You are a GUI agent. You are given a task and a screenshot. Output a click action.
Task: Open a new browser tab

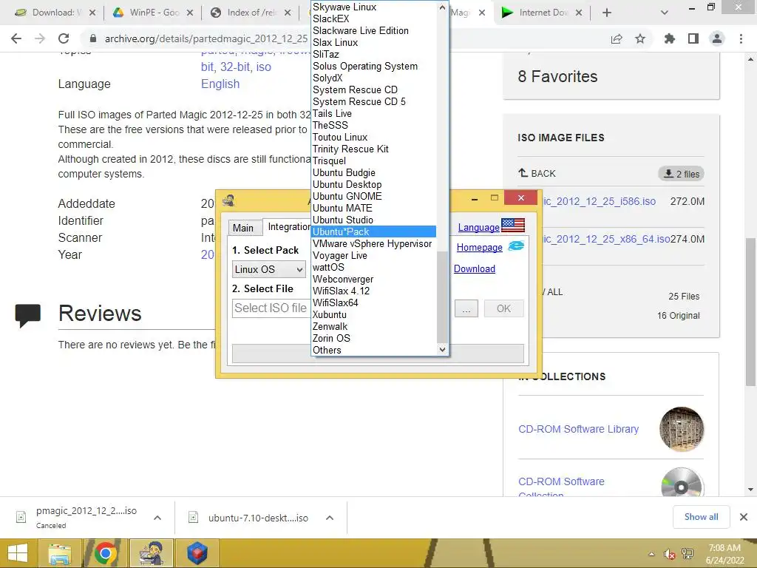click(x=607, y=13)
